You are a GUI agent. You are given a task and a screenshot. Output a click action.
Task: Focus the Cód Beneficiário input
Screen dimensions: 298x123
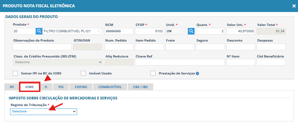pos(271,62)
